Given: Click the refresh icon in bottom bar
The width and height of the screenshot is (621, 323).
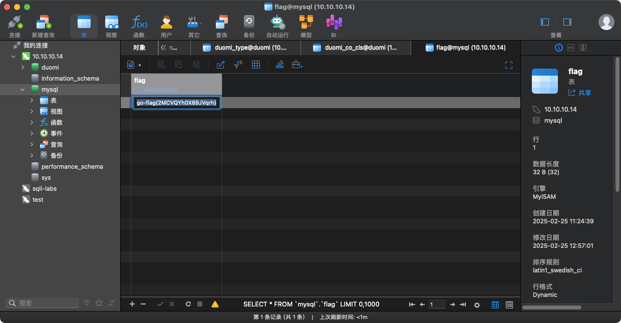Looking at the screenshot, I should coord(188,304).
